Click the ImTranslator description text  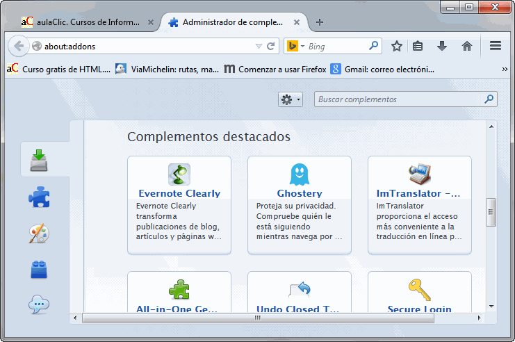pos(419,221)
